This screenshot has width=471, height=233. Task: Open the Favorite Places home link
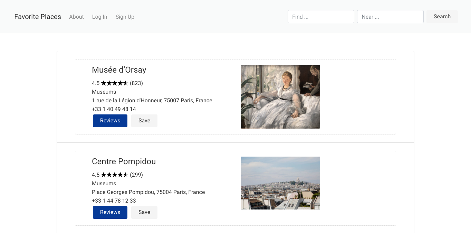point(38,17)
